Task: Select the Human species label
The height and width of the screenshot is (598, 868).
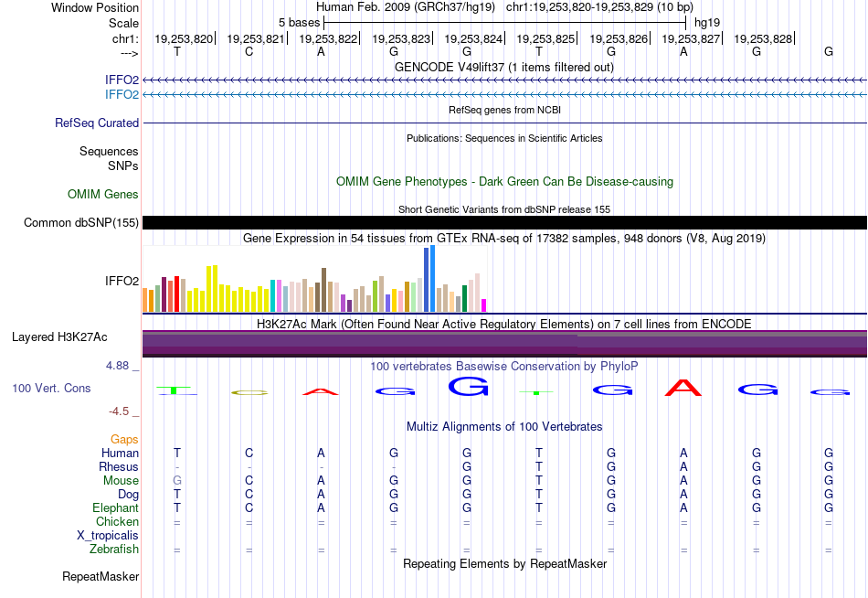Action: pos(120,454)
